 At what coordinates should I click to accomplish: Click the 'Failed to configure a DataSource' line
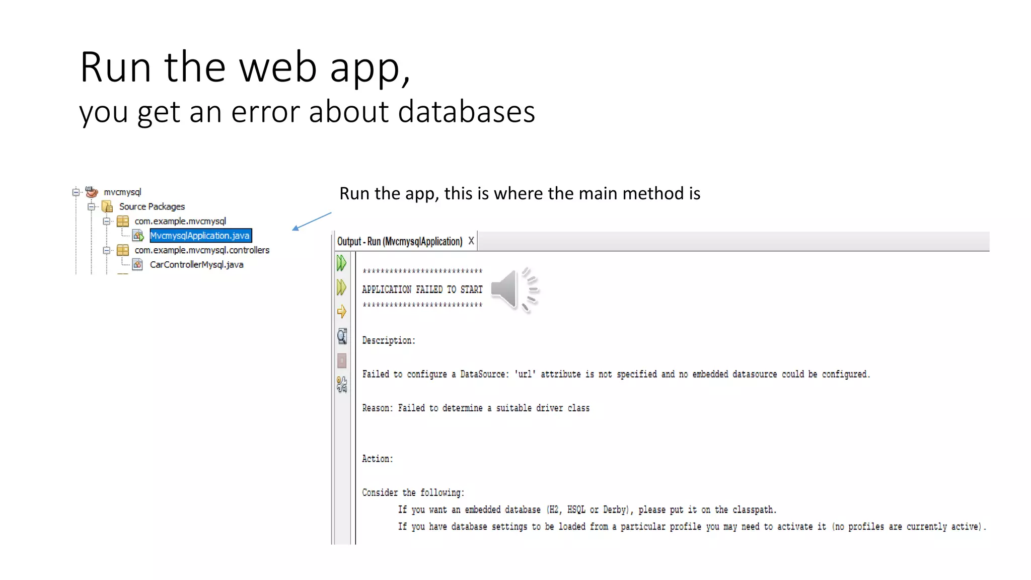[615, 374]
